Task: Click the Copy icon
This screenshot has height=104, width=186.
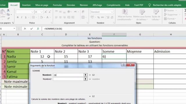Action: tap(8, 14)
